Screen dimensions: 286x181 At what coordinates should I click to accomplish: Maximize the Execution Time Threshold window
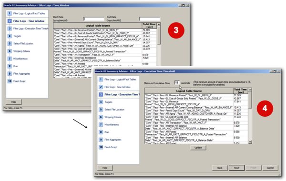point(275,71)
